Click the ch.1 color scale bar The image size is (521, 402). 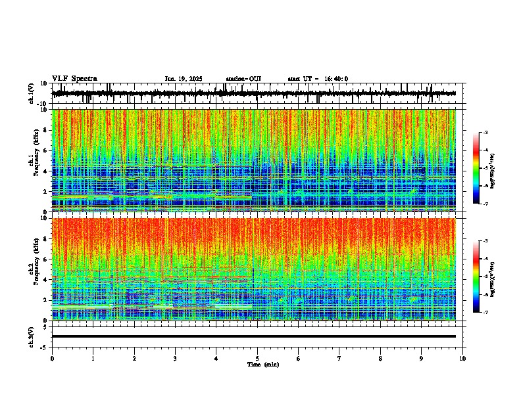point(476,168)
